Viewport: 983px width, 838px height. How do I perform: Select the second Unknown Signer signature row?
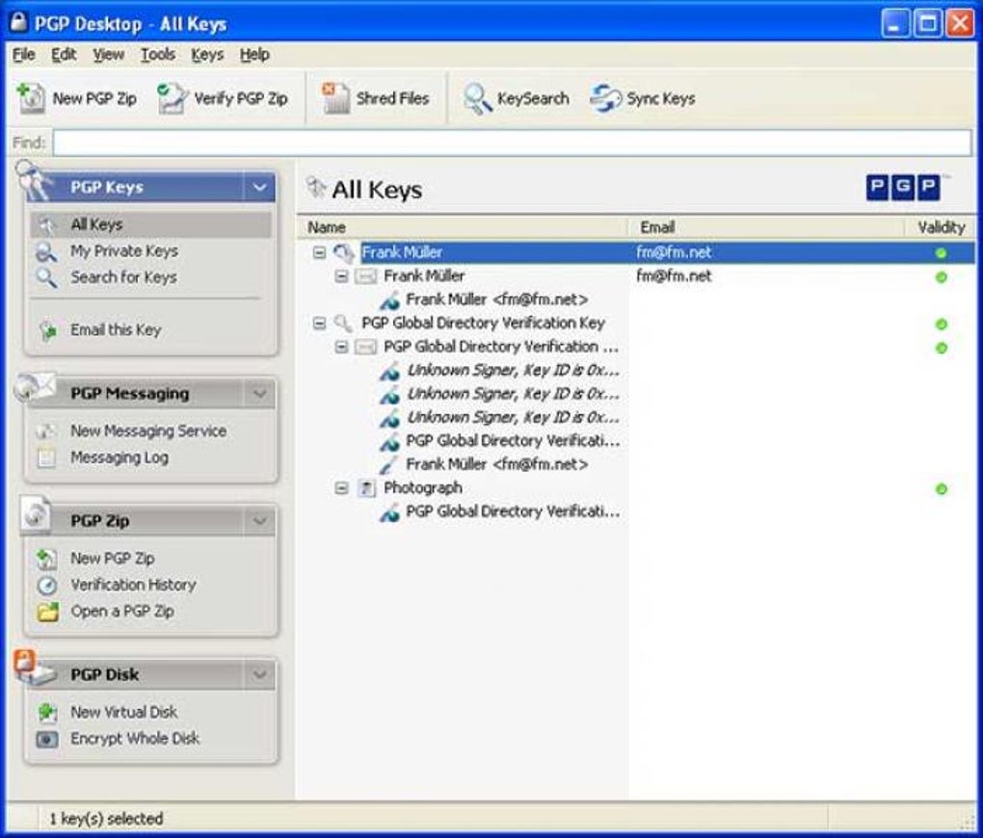pos(513,394)
